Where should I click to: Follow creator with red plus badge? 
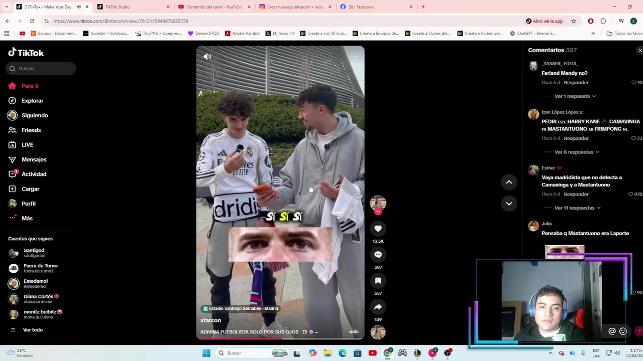coord(378,212)
